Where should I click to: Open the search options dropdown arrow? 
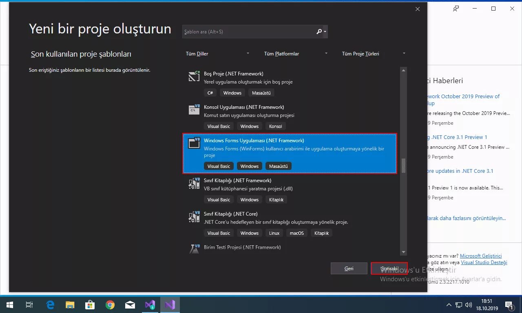click(x=325, y=31)
